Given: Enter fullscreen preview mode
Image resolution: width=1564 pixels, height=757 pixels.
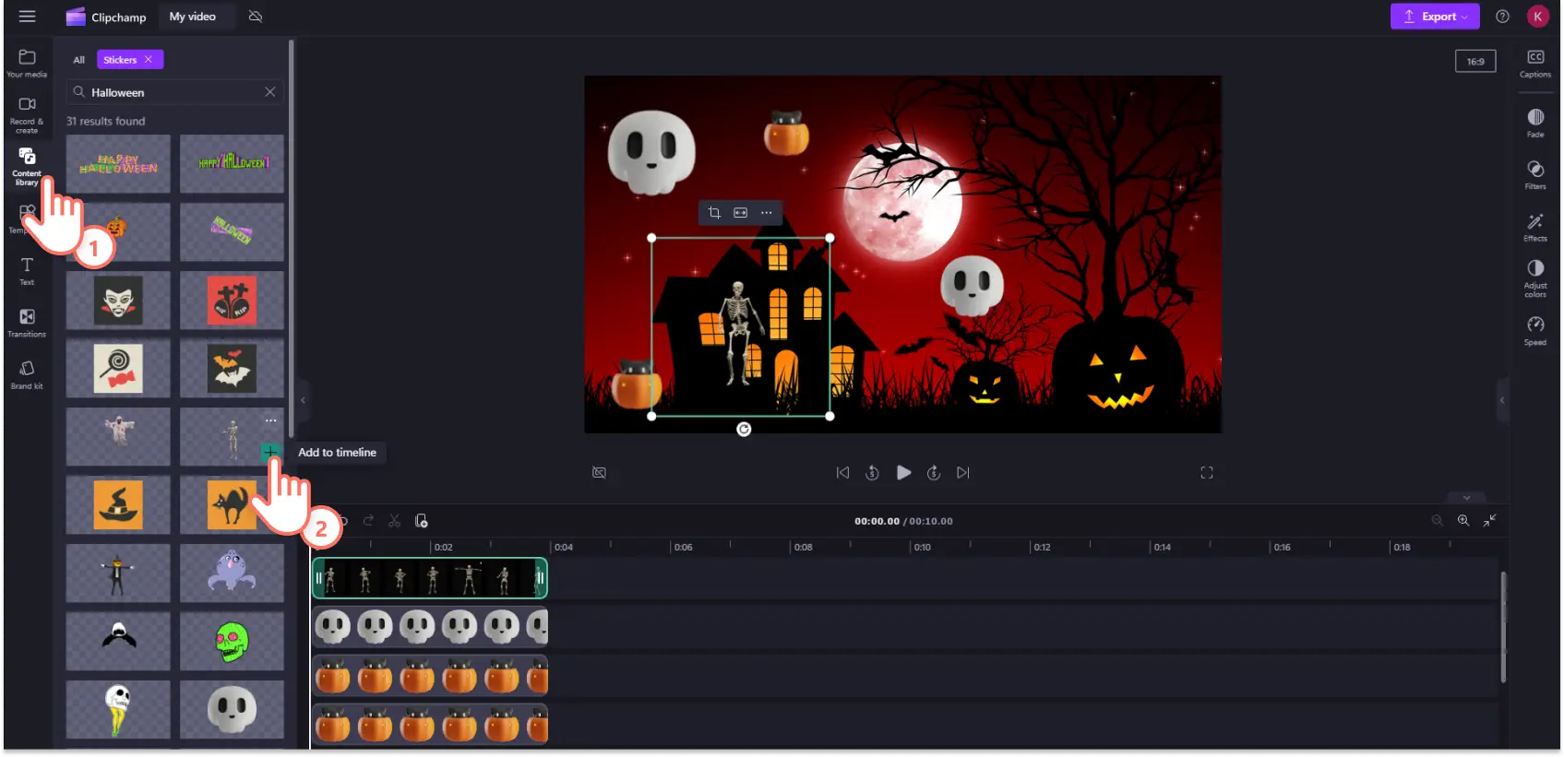Looking at the screenshot, I should pos(1206,472).
